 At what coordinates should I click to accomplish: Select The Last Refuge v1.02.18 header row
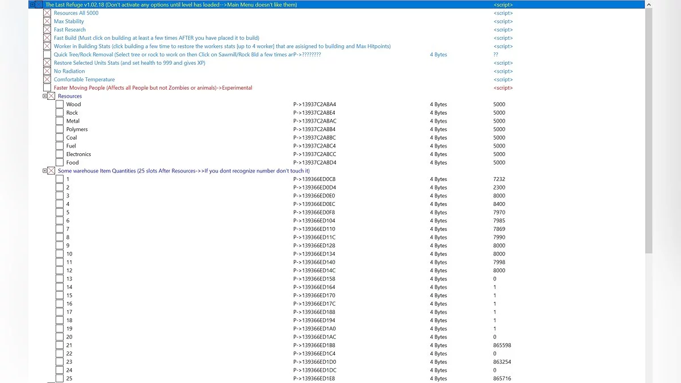click(x=336, y=5)
